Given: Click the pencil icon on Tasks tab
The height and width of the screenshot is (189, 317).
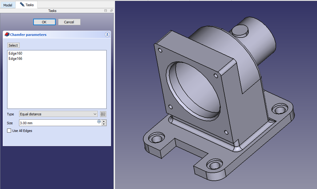Looking at the screenshot, I should tap(22, 5).
